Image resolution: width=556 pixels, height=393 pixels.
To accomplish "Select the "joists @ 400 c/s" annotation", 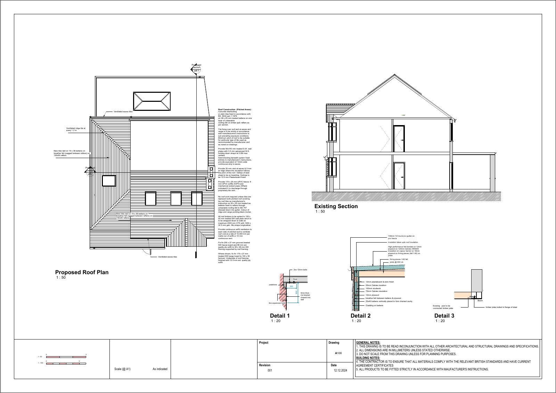I will tap(396, 262).
